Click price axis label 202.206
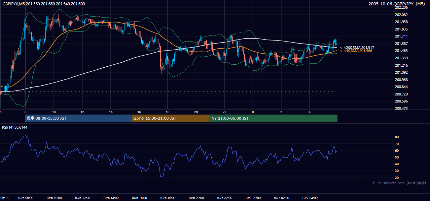 tap(401, 8)
